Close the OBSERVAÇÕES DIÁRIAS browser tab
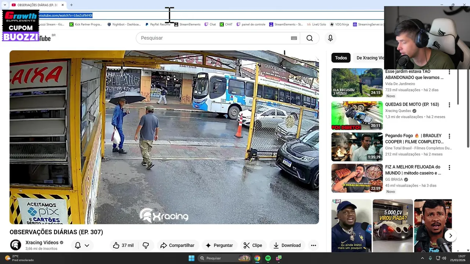Viewport: 470px width, 264px height. point(62,5)
